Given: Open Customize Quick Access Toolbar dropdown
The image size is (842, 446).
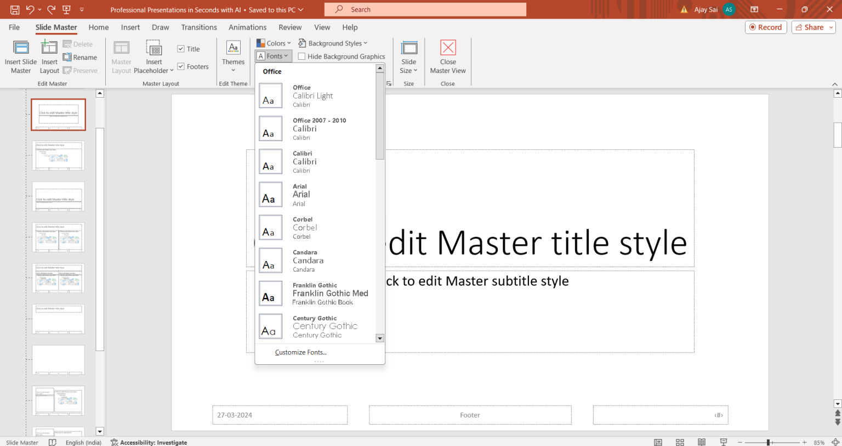Looking at the screenshot, I should coord(82,9).
